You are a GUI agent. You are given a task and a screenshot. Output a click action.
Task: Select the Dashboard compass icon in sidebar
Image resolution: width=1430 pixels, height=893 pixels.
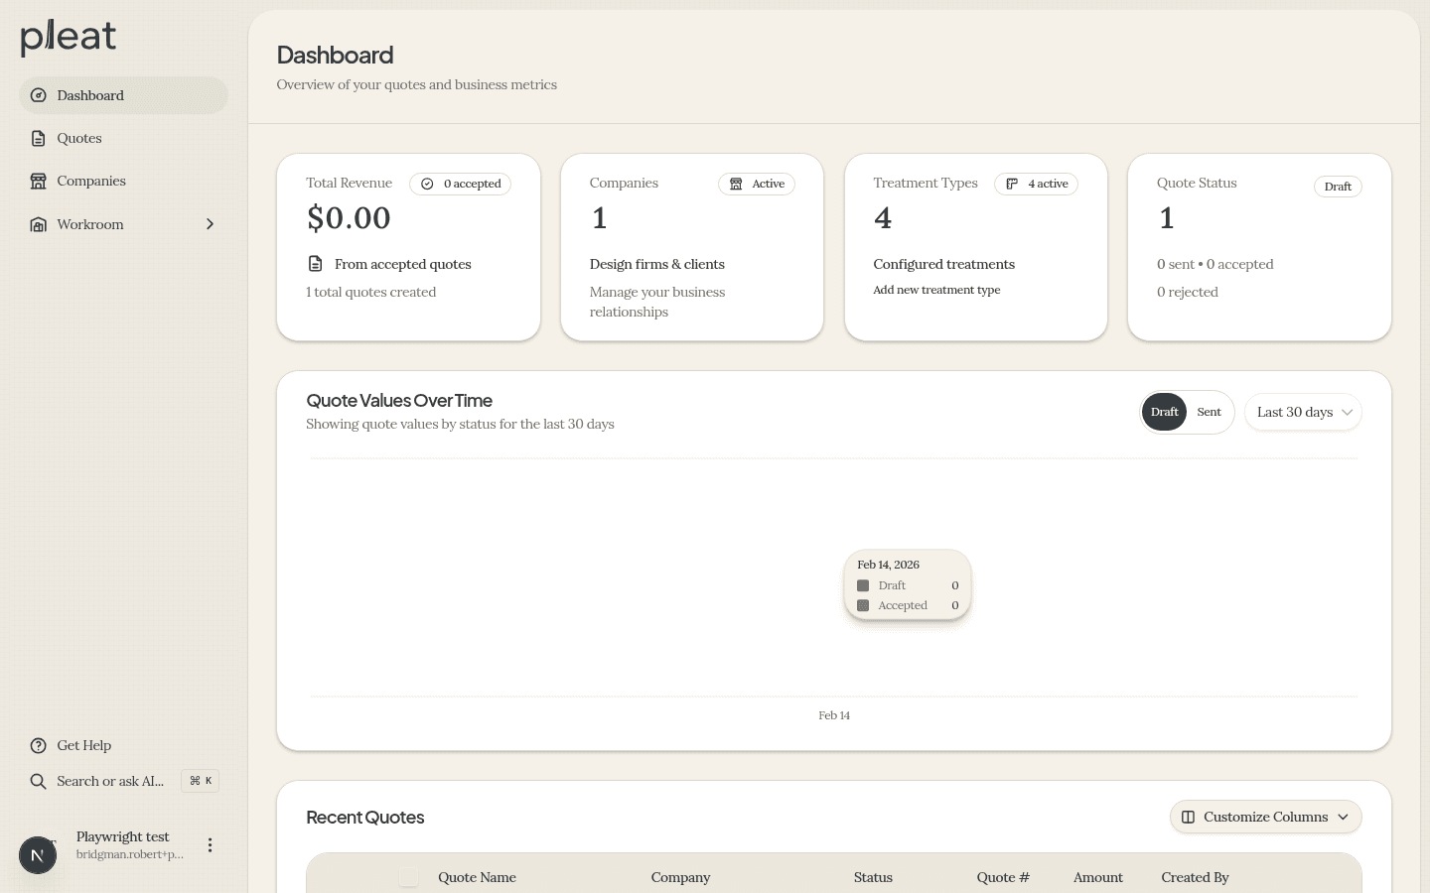(x=38, y=95)
